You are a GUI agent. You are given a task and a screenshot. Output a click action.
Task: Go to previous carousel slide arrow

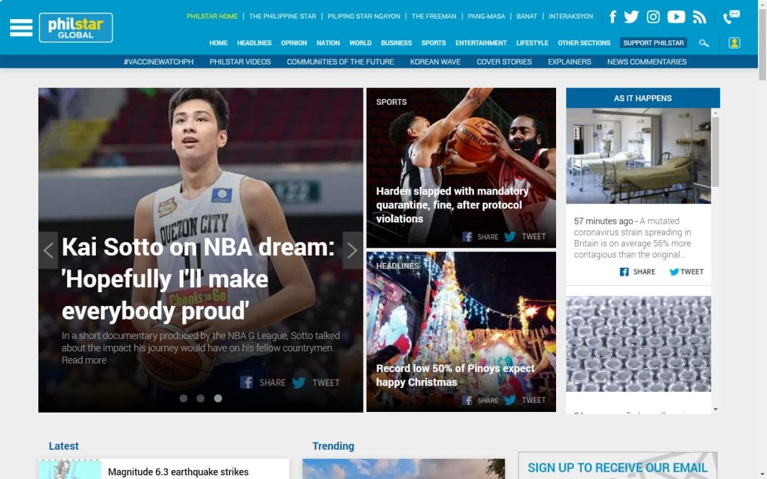(x=49, y=250)
